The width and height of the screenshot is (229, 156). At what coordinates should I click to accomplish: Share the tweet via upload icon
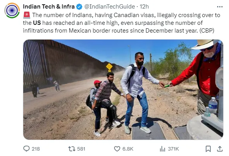pyautogui.click(x=220, y=149)
